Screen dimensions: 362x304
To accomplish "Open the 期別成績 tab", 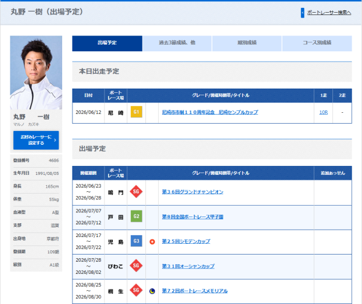I will coord(247,43).
